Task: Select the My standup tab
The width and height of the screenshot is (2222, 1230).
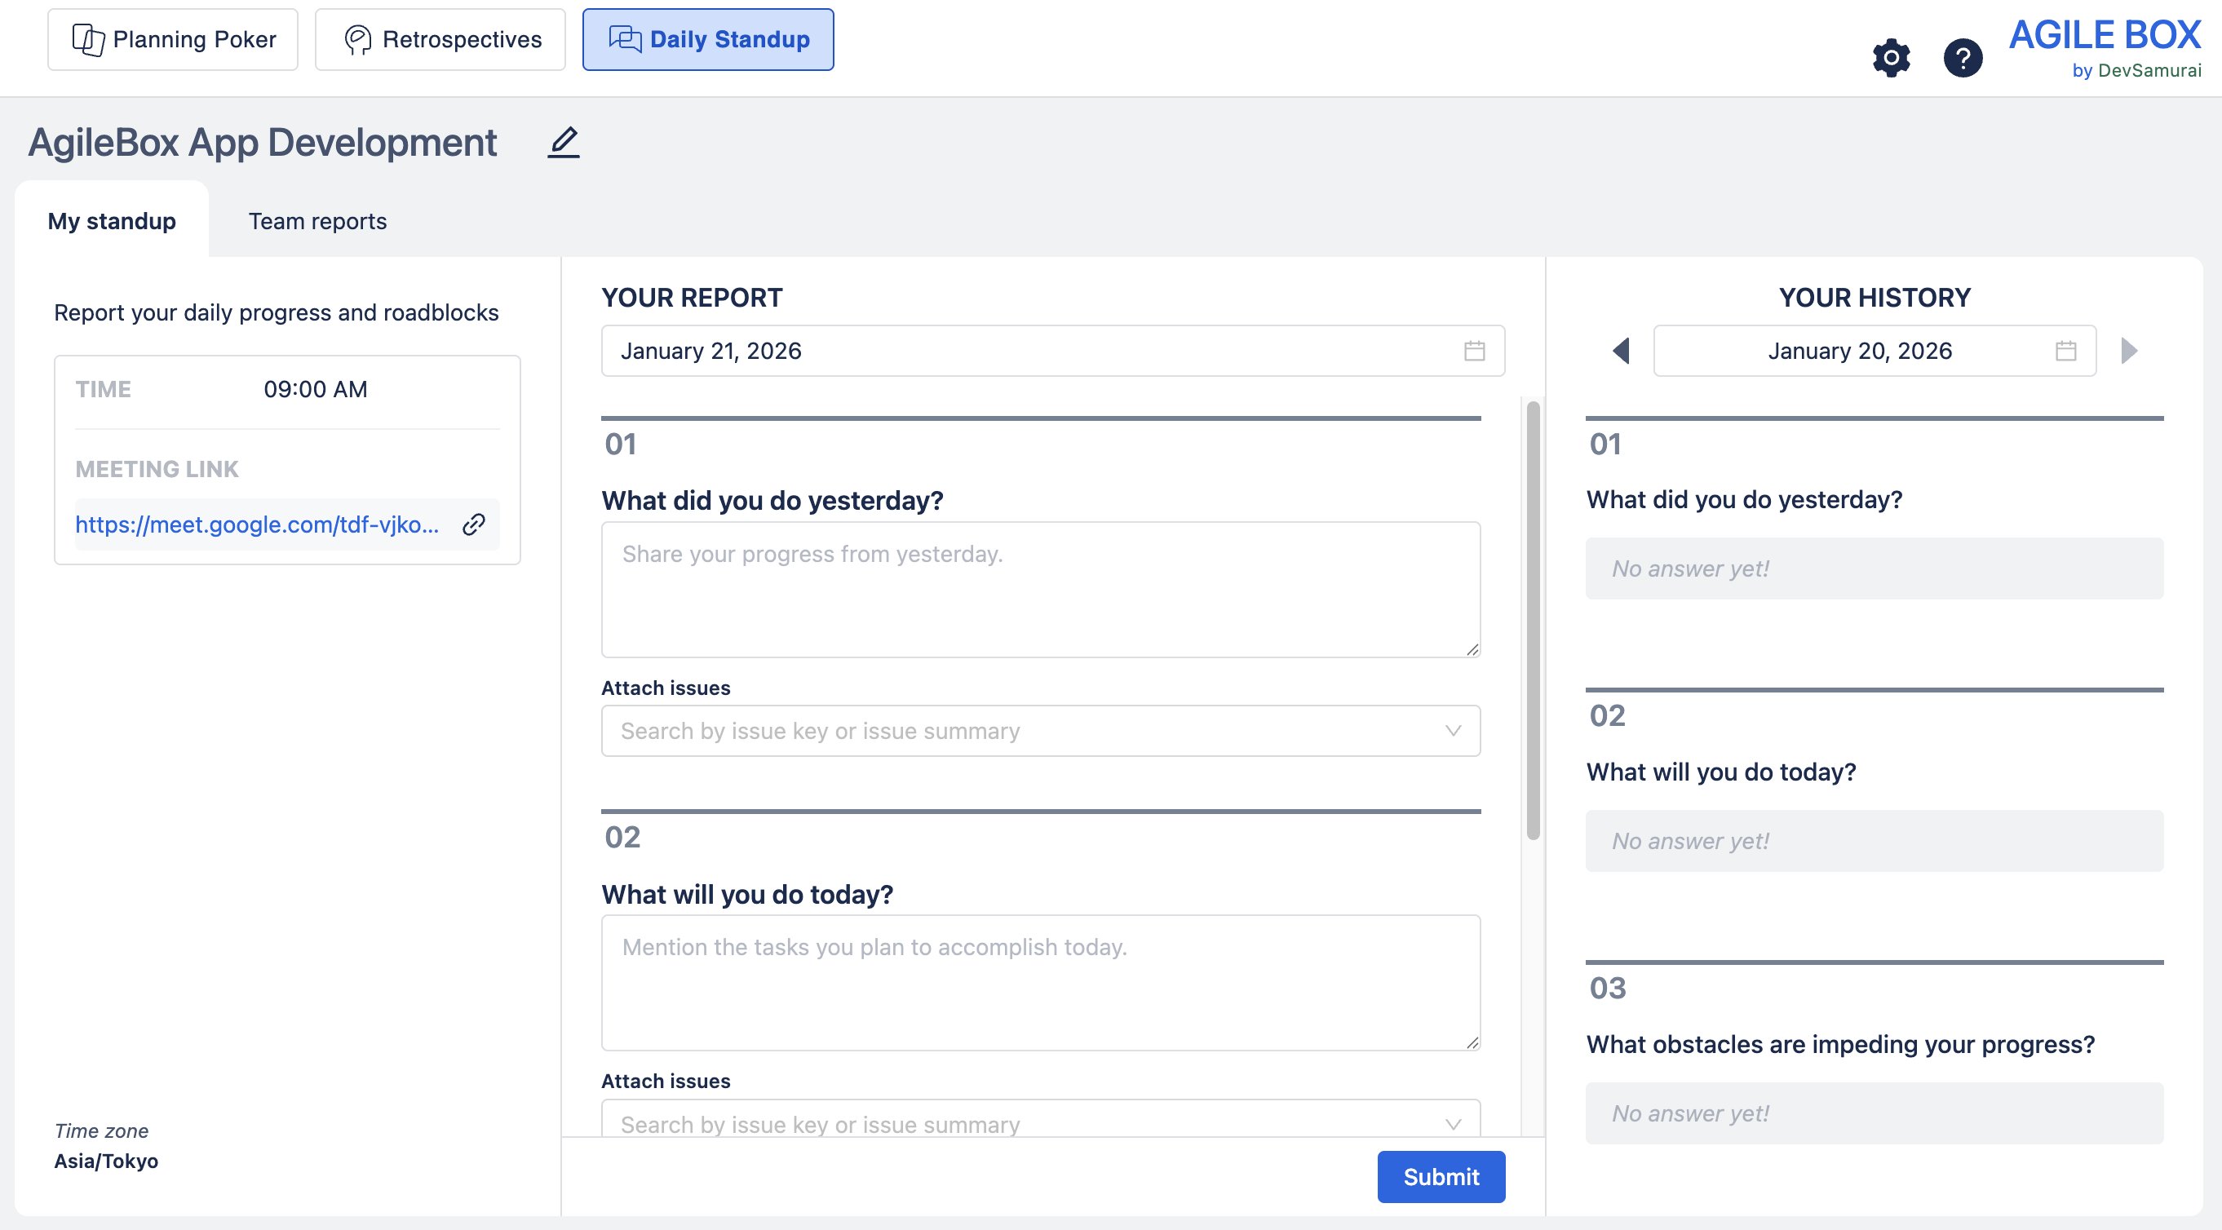Action: (112, 222)
